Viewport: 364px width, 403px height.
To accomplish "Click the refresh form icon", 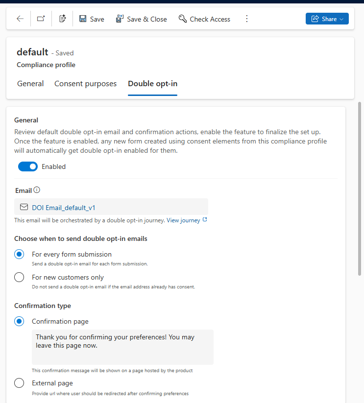I will 62,18.
